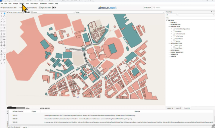The height and width of the screenshot is (128, 215).
Task: Click the view date and time field
Action: point(16,12)
